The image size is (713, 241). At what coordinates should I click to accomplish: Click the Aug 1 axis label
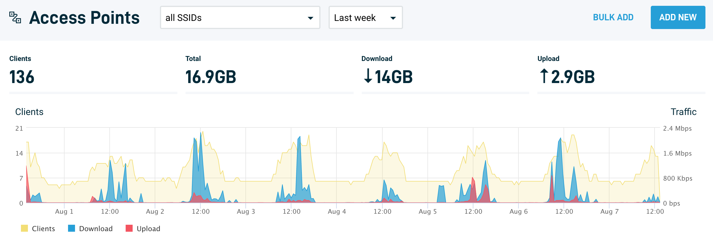pyautogui.click(x=64, y=211)
